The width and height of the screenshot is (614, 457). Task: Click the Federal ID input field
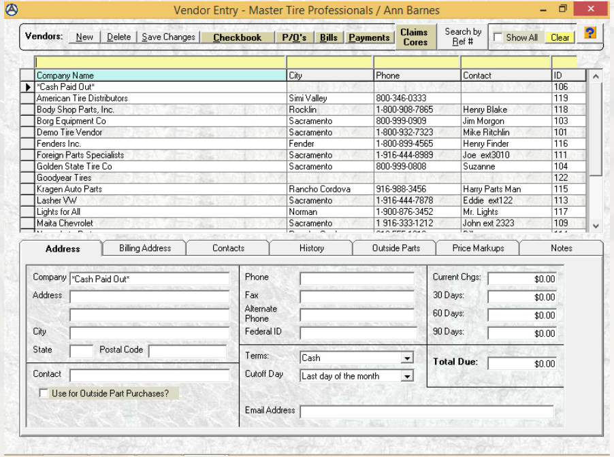[359, 333]
